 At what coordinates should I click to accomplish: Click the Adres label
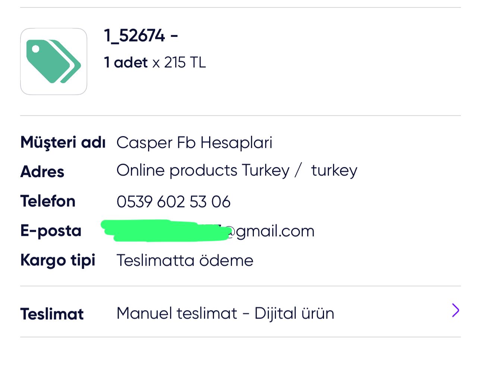pos(42,172)
